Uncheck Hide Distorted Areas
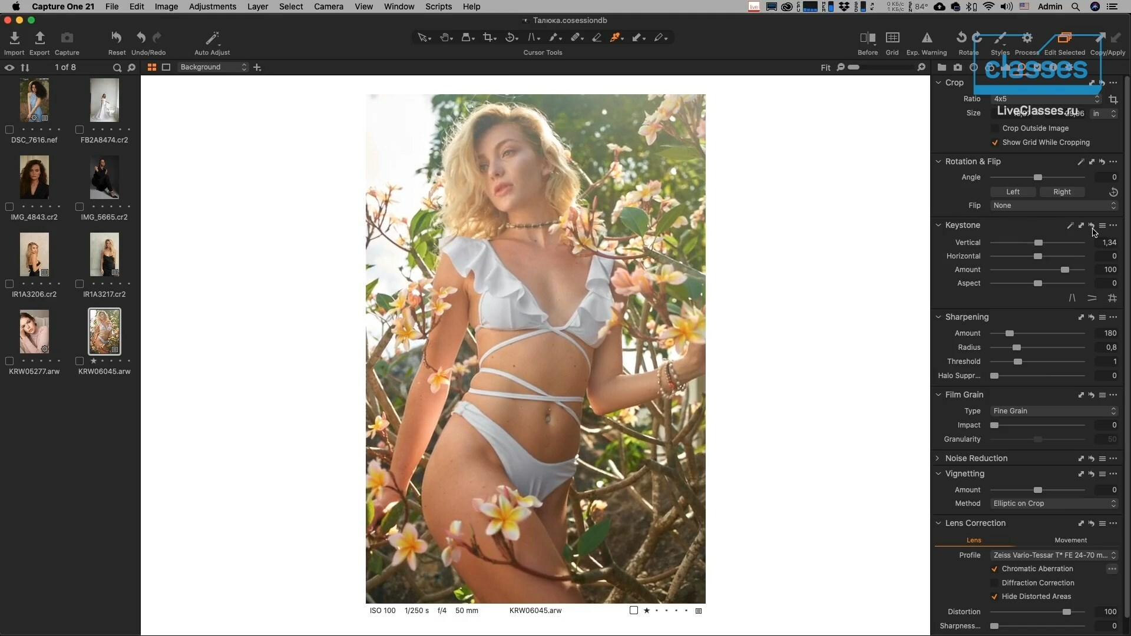1131x636 pixels. pyautogui.click(x=994, y=597)
